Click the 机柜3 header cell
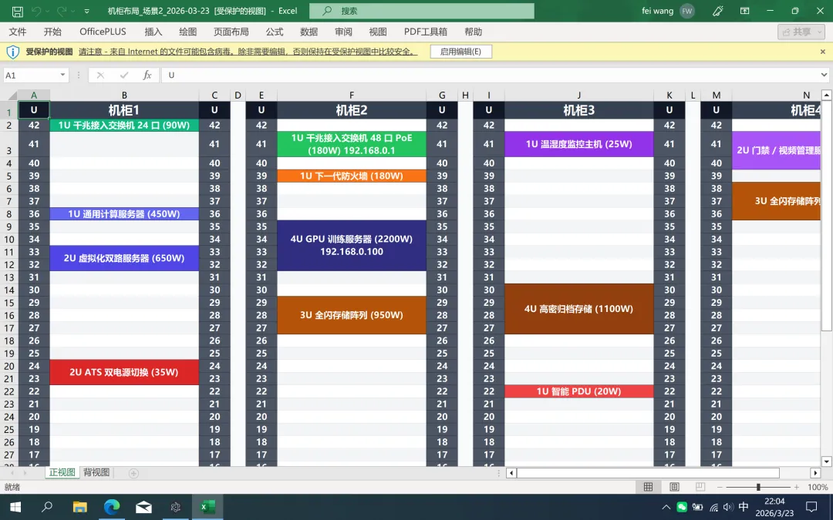The image size is (833, 520). (x=579, y=110)
